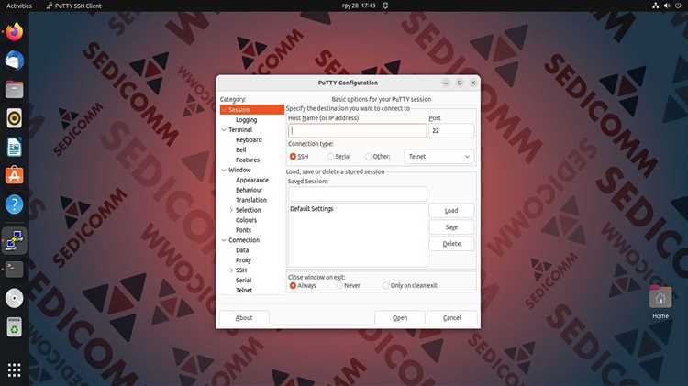Collapse the Terminal category arrow
Viewport: 688px width, 386px height.
click(x=224, y=130)
